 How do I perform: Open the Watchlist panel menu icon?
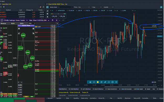click(x=1, y=4)
